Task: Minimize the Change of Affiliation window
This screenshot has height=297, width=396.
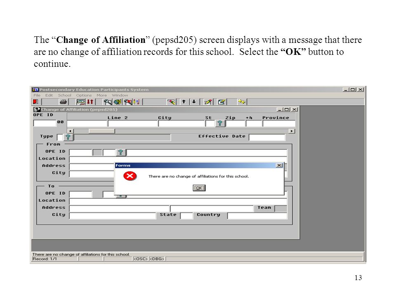Action: [x=279, y=109]
